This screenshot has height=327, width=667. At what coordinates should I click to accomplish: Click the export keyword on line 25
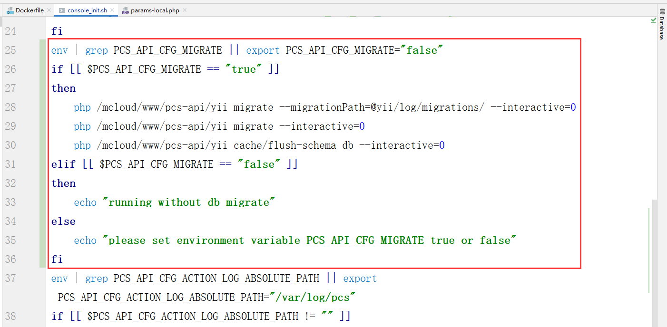pos(263,50)
